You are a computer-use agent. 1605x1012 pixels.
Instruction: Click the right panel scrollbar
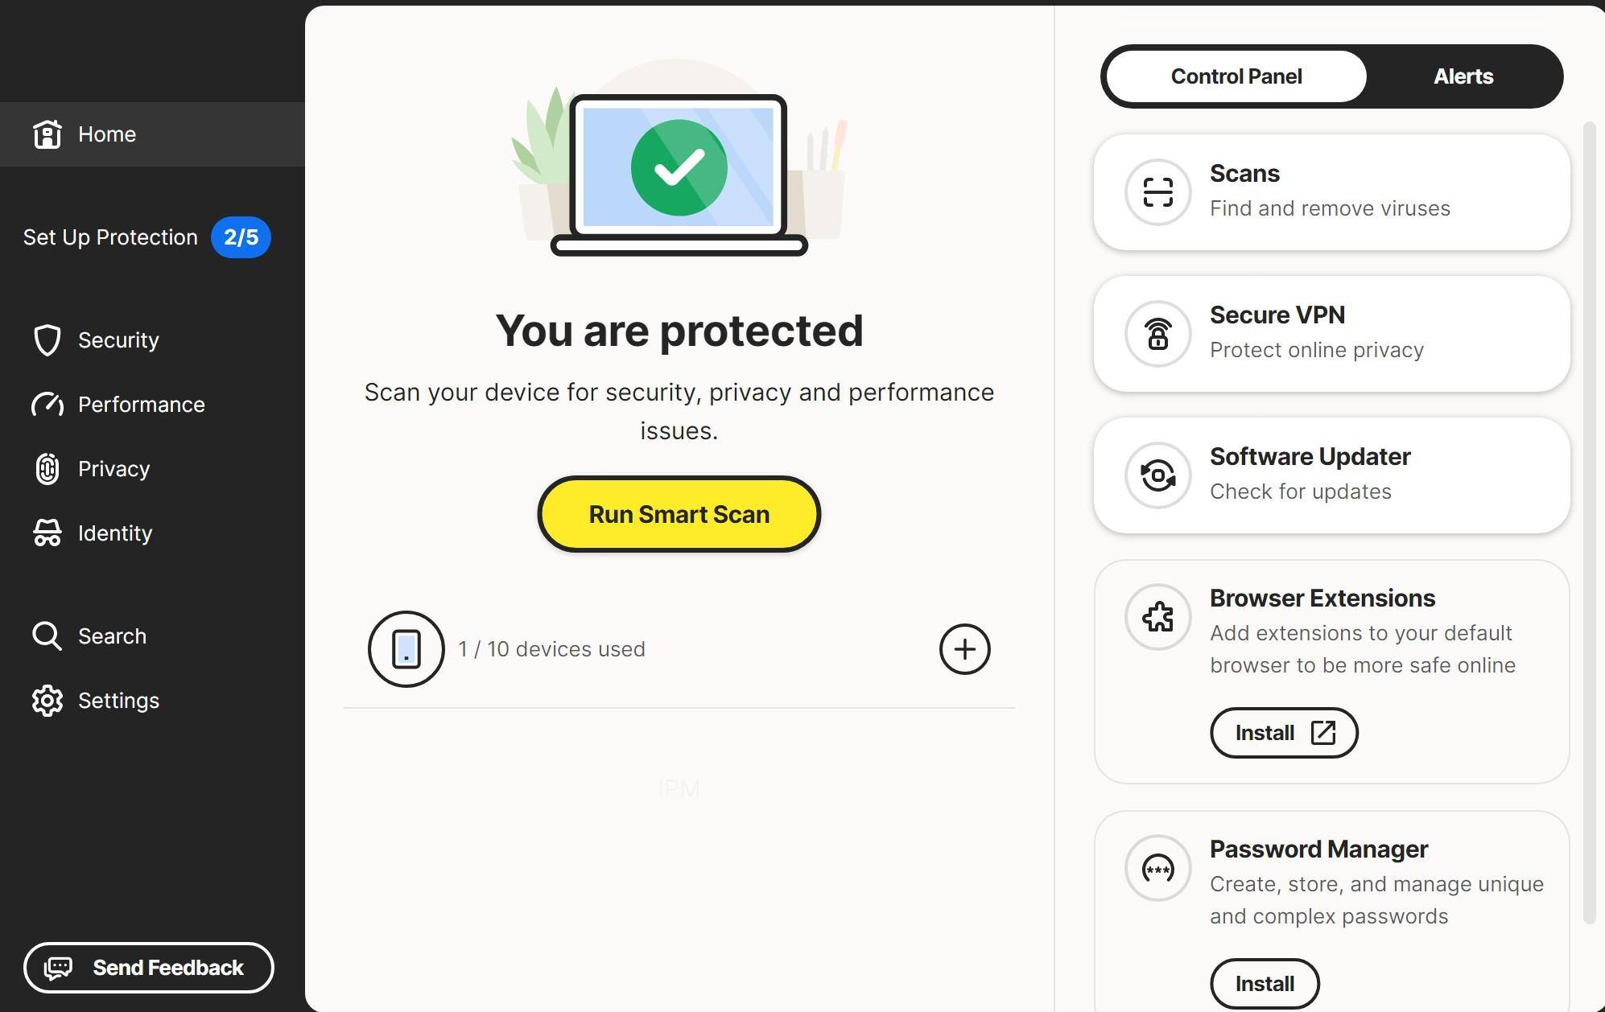click(1589, 523)
